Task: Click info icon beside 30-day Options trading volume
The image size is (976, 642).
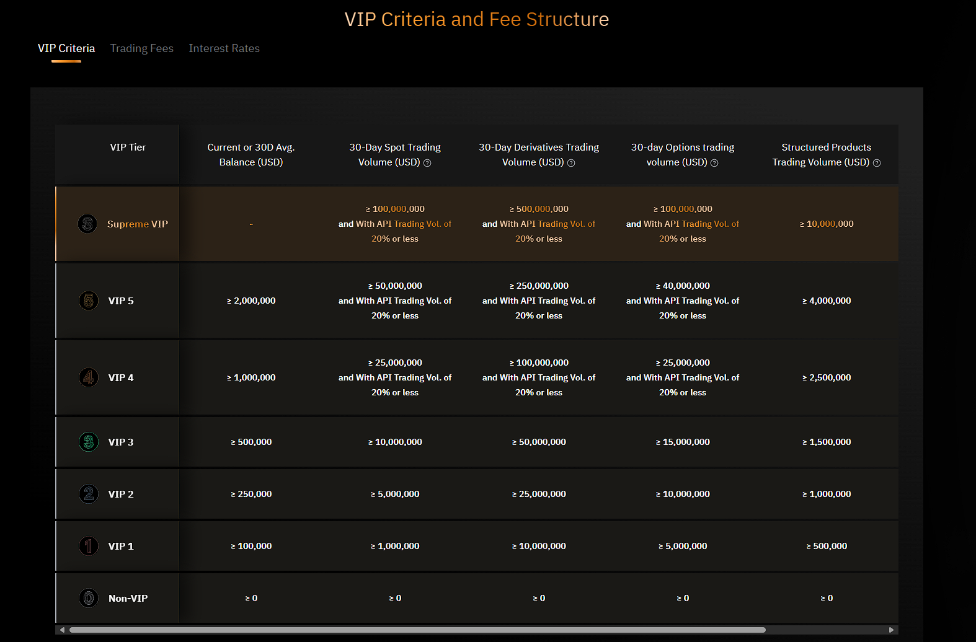Action: coord(714,163)
